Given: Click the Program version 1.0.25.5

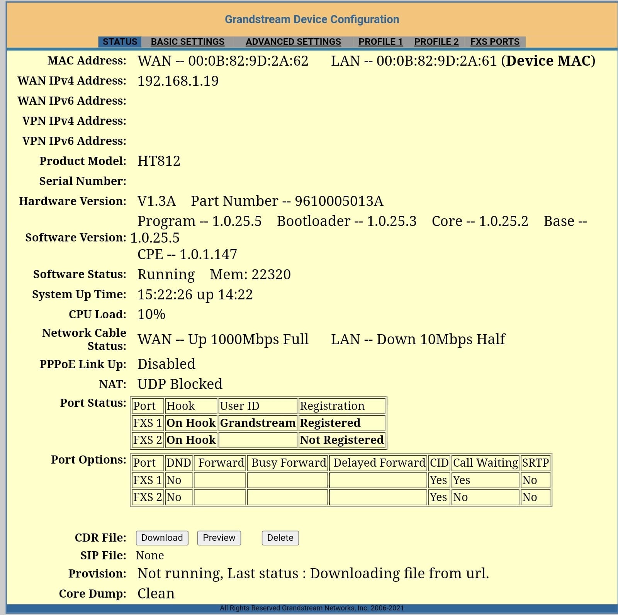Looking at the screenshot, I should (x=237, y=221).
